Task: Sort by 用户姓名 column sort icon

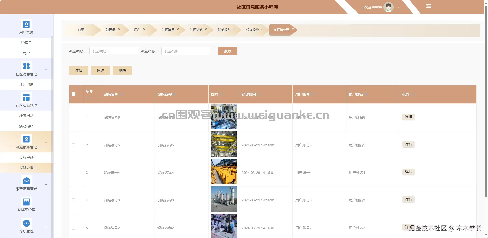Action: (x=366, y=94)
